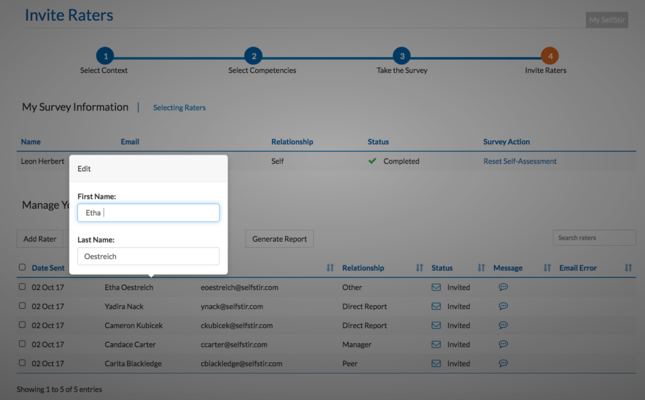Open message icon in Cameron Kubicek row
645x400 pixels.
(x=503, y=325)
